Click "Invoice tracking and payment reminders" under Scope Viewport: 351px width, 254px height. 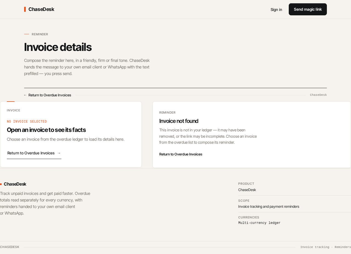coord(269,206)
